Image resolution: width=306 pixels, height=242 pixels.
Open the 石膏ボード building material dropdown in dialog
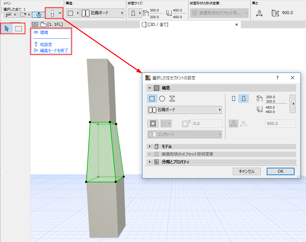[185, 110]
